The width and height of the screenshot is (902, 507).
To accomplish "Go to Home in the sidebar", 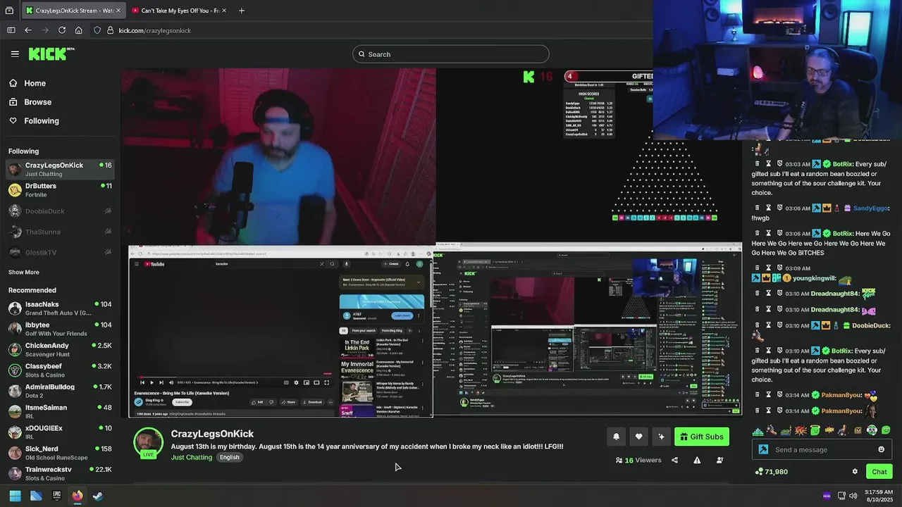I will point(27,83).
